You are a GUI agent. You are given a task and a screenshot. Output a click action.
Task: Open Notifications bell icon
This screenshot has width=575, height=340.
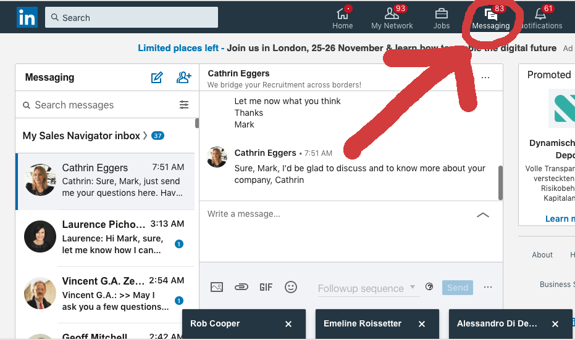coord(540,14)
